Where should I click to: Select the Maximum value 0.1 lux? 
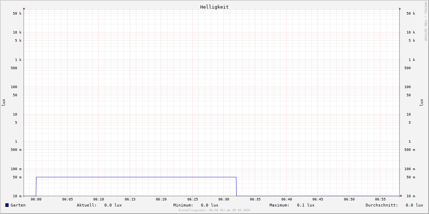coord(306,205)
